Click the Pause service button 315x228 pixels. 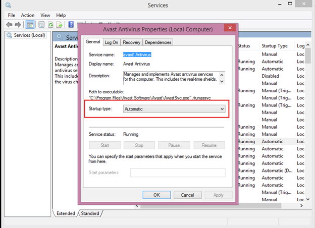pos(174,145)
